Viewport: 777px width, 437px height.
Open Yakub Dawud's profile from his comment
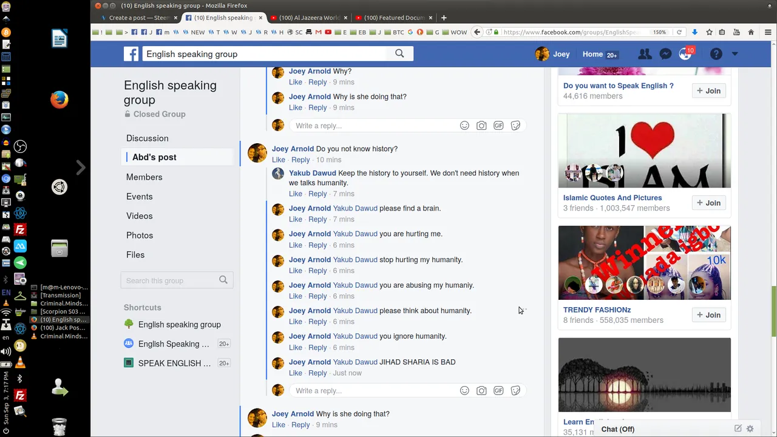(x=312, y=173)
